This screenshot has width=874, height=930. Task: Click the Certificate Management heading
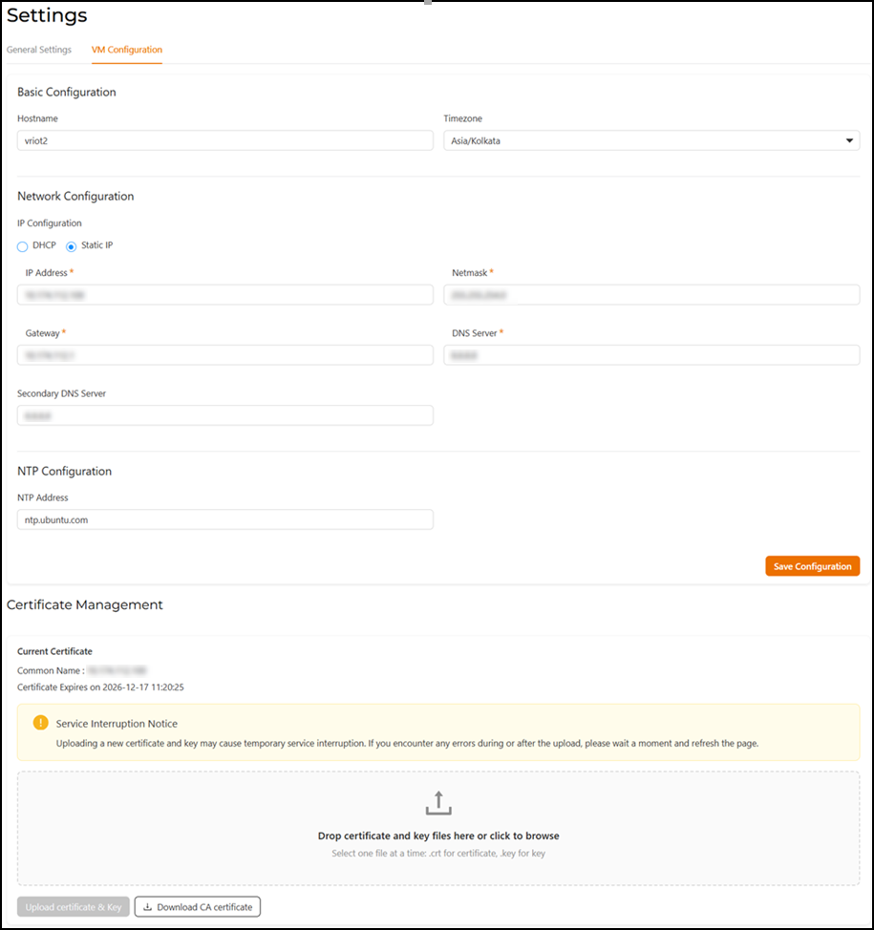[84, 605]
